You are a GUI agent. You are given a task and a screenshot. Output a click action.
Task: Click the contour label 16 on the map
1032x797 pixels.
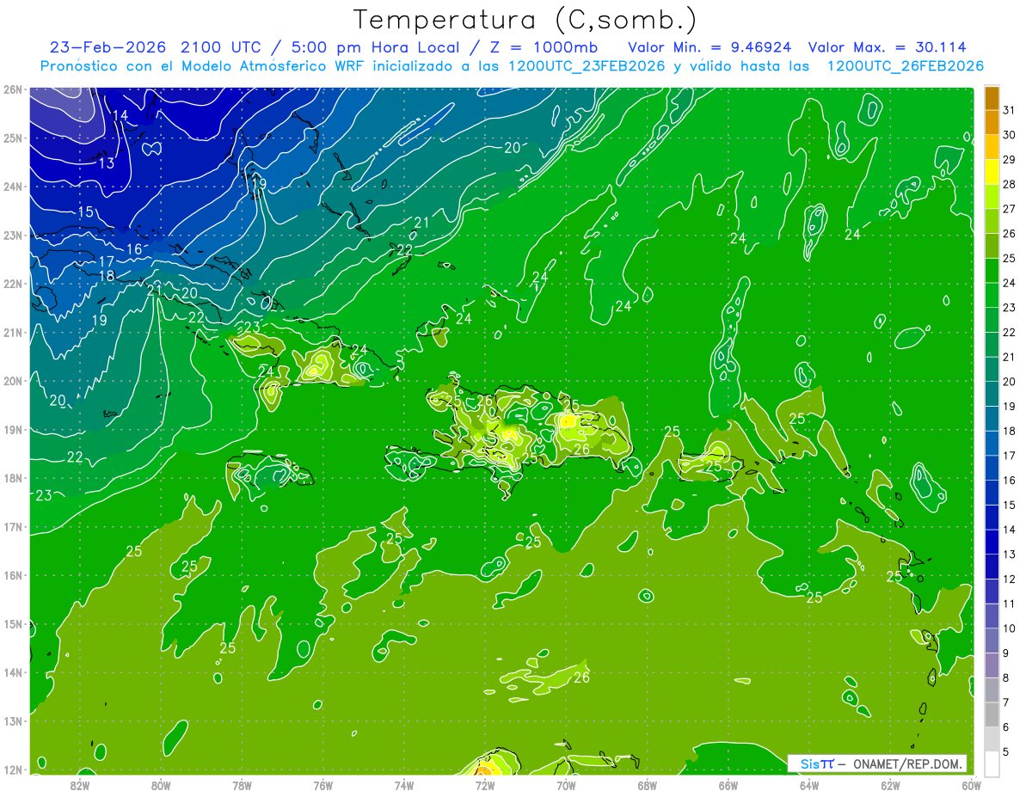(134, 249)
